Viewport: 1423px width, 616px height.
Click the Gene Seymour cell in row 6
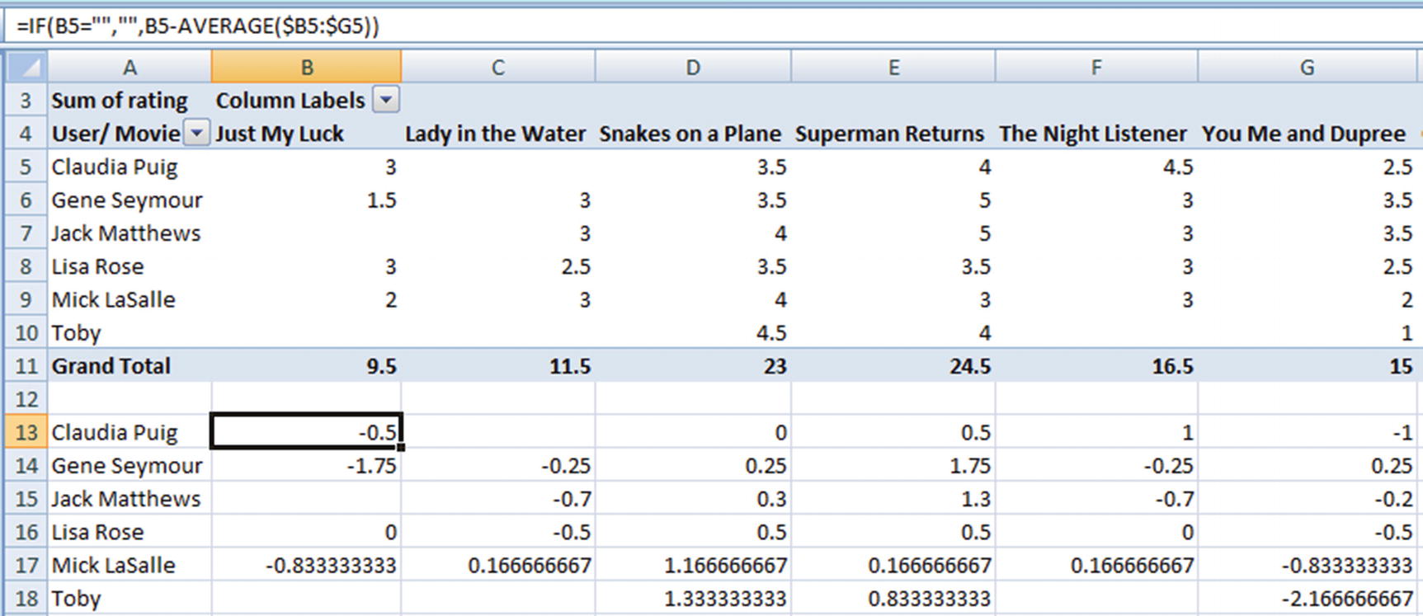tap(129, 200)
